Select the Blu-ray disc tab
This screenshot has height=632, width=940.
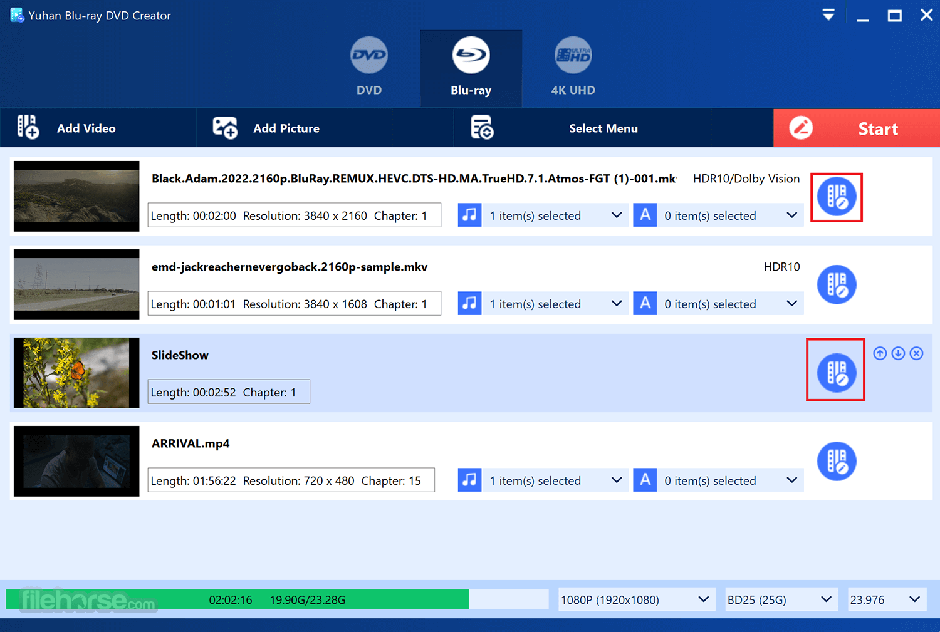pyautogui.click(x=471, y=68)
